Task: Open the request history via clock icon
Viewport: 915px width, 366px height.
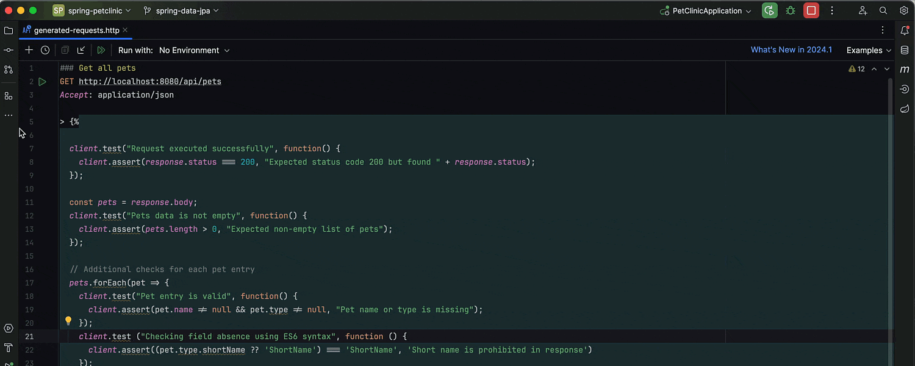Action: [x=45, y=50]
